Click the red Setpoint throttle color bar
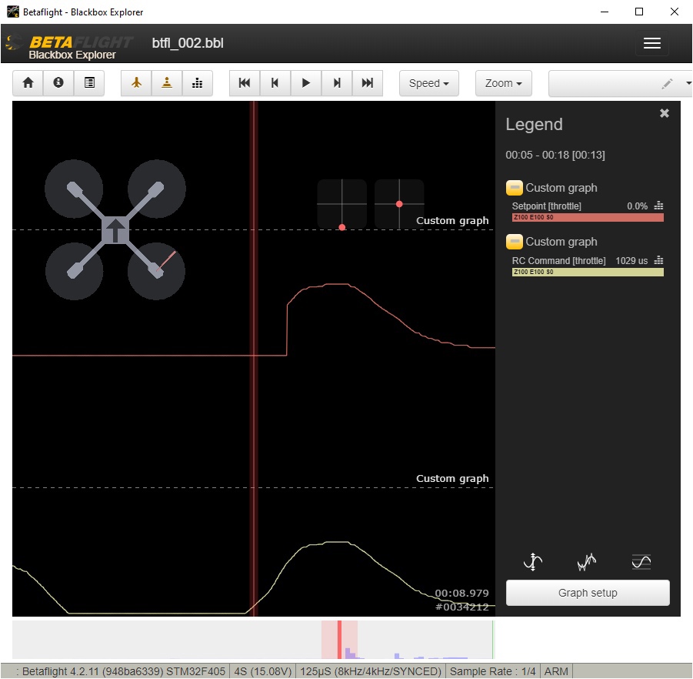Screen dimensions: 693x679 (x=588, y=217)
